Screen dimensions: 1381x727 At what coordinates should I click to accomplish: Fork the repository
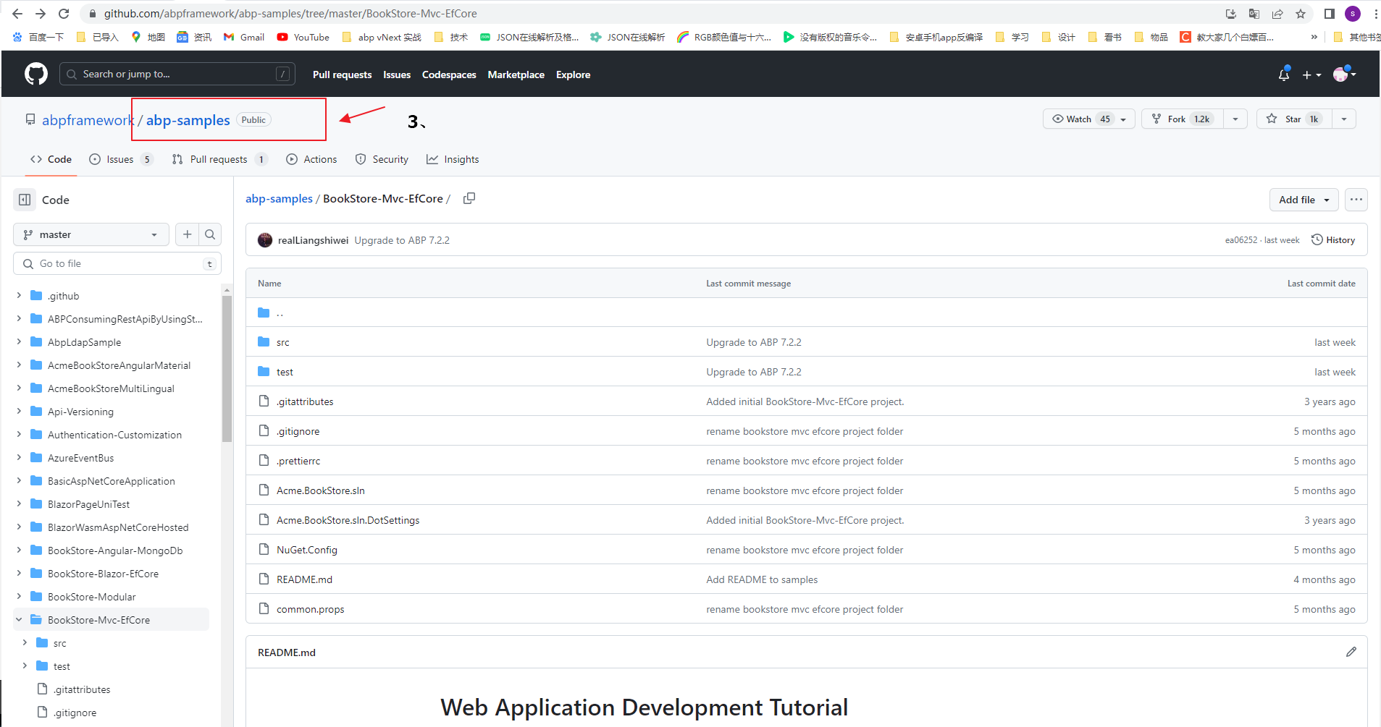point(1183,119)
